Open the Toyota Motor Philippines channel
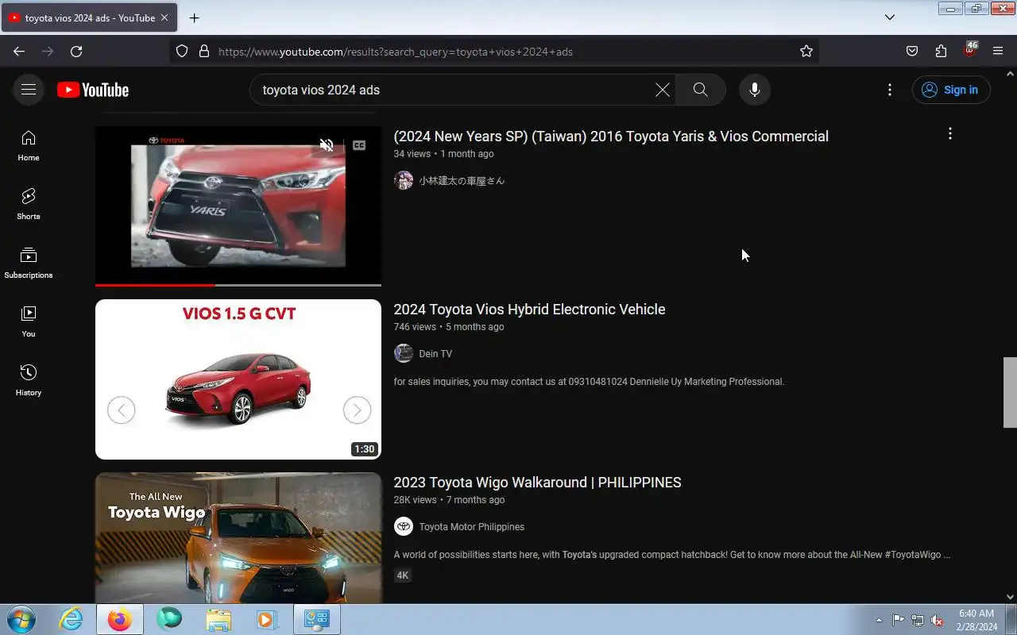Screen dimensions: 1017x635 [x=472, y=526]
